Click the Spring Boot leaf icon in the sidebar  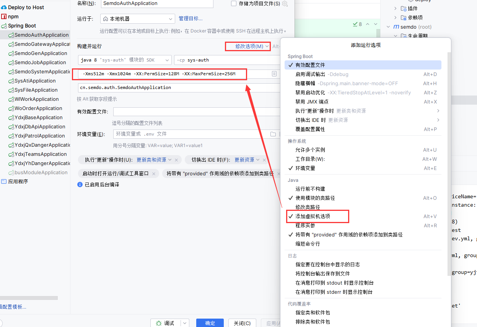tap(4, 26)
